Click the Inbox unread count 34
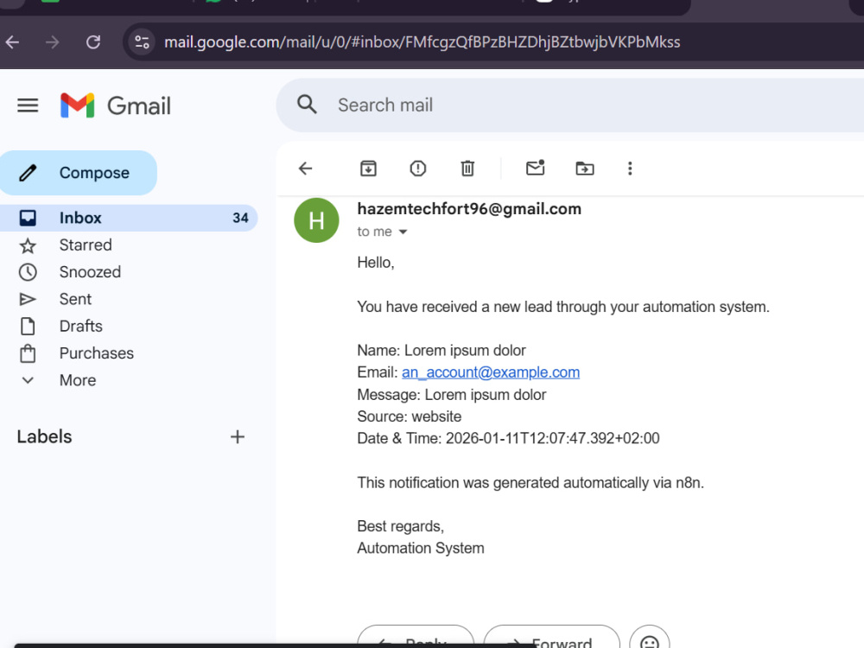The image size is (864, 648). [x=240, y=218]
